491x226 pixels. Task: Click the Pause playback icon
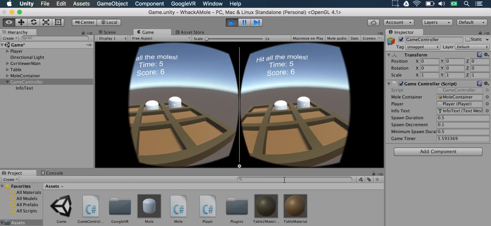tap(244, 22)
